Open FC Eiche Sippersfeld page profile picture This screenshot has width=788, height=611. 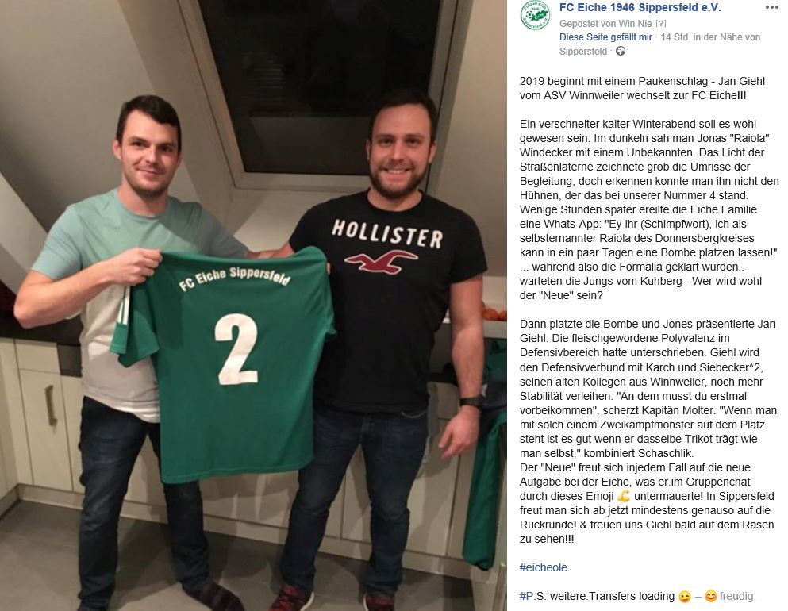click(535, 15)
